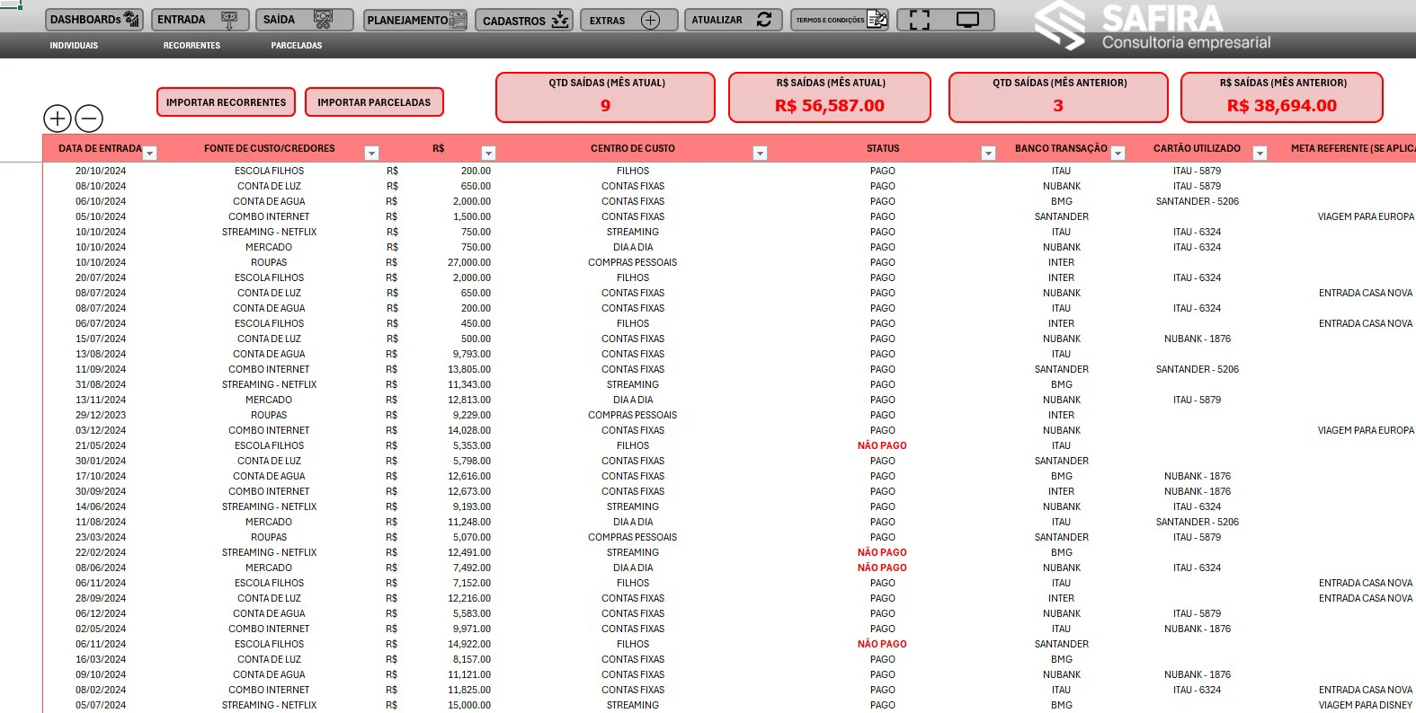Select VIAGEM PARA EUROPA on 05/10/2024 row
Image resolution: width=1416 pixels, height=713 pixels.
coord(1366,216)
